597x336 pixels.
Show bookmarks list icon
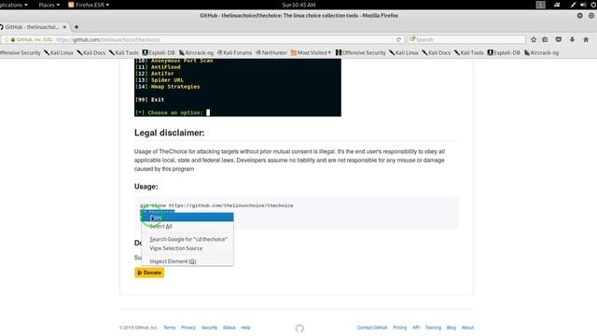click(545, 39)
